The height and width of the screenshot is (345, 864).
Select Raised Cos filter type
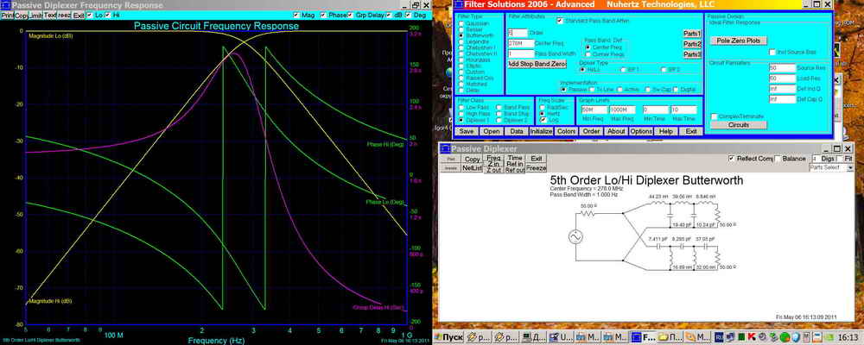461,78
